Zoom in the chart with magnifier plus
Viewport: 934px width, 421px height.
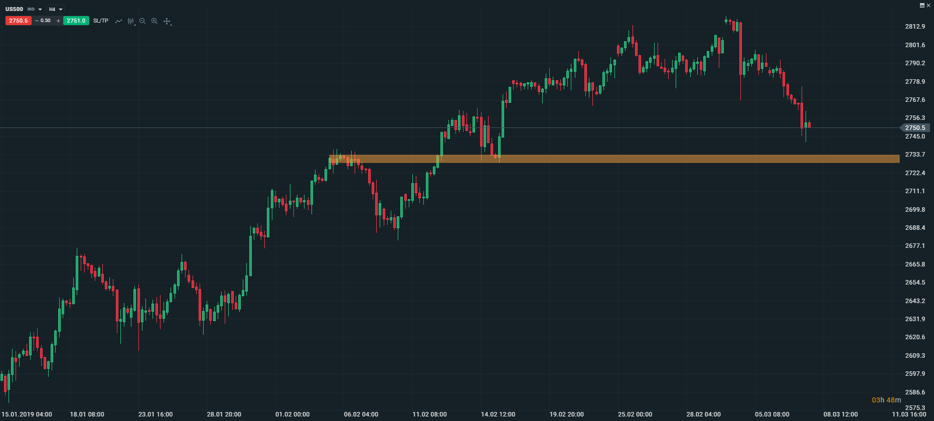coord(154,21)
